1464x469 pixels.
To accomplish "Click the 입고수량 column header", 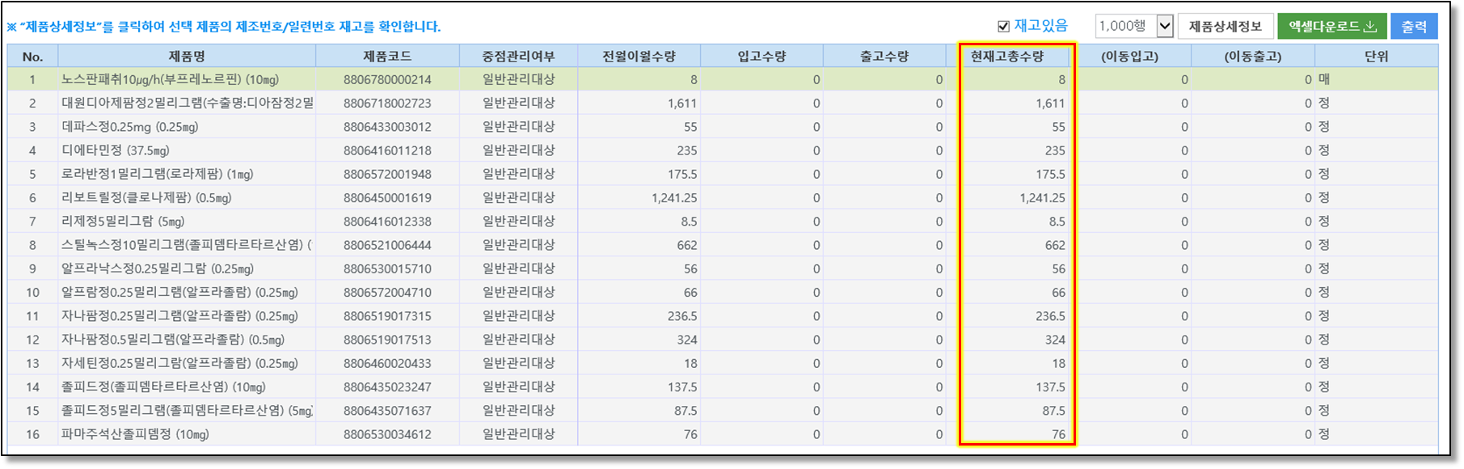I will [762, 57].
